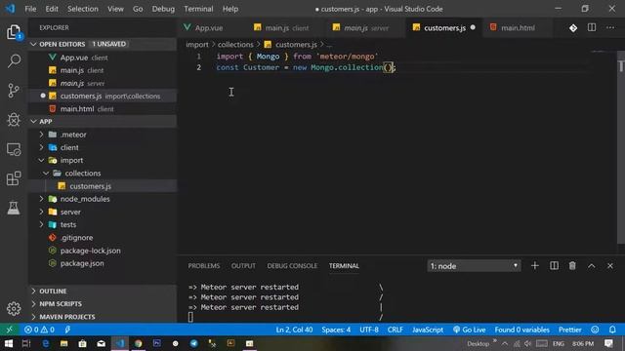Open the Windows Start button
625x351 pixels.
pos(8,343)
